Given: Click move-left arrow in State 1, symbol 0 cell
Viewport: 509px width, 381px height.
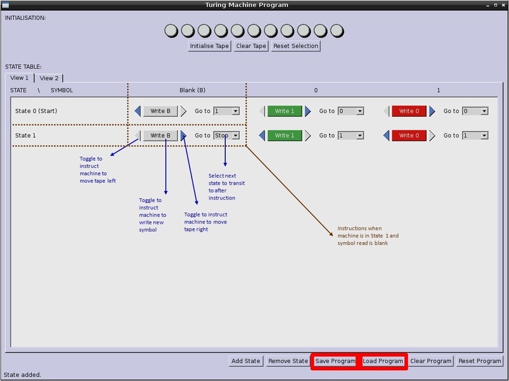Looking at the screenshot, I should click(x=262, y=135).
